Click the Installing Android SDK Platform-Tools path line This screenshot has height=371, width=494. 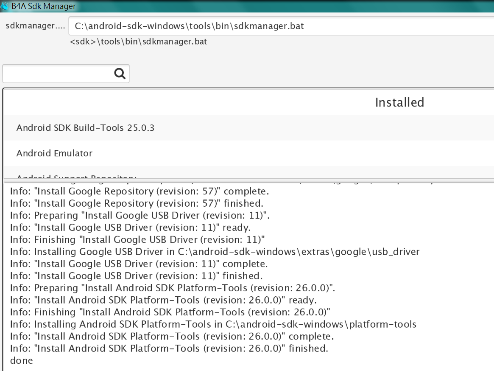pyautogui.click(x=213, y=324)
